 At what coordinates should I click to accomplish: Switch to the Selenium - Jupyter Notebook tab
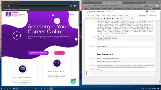(x=112, y=3)
